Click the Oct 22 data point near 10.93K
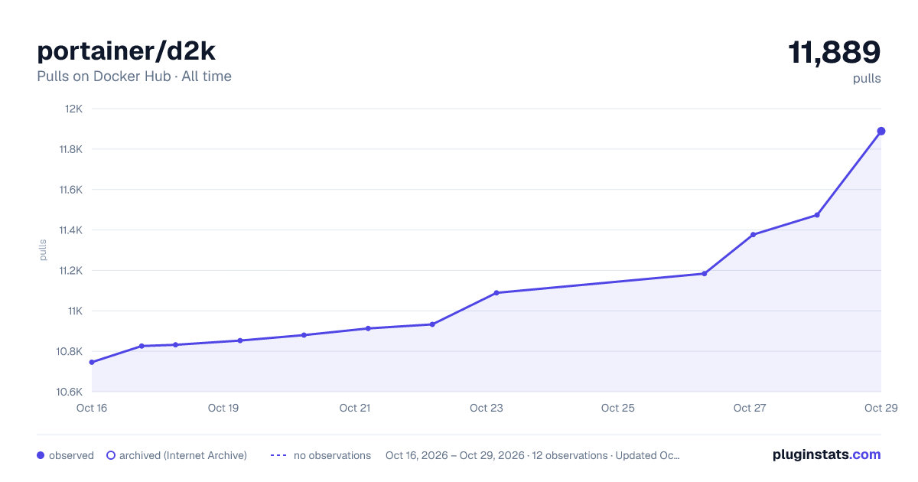The height and width of the screenshot is (482, 918). coord(432,324)
